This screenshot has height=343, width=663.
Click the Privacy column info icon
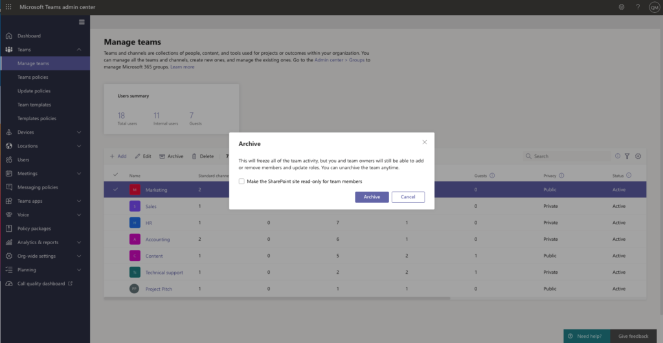pyautogui.click(x=561, y=176)
